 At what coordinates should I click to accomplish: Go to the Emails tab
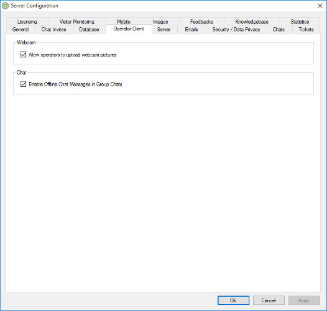(x=191, y=29)
